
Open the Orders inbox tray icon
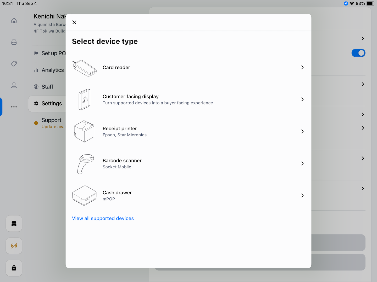click(14, 42)
